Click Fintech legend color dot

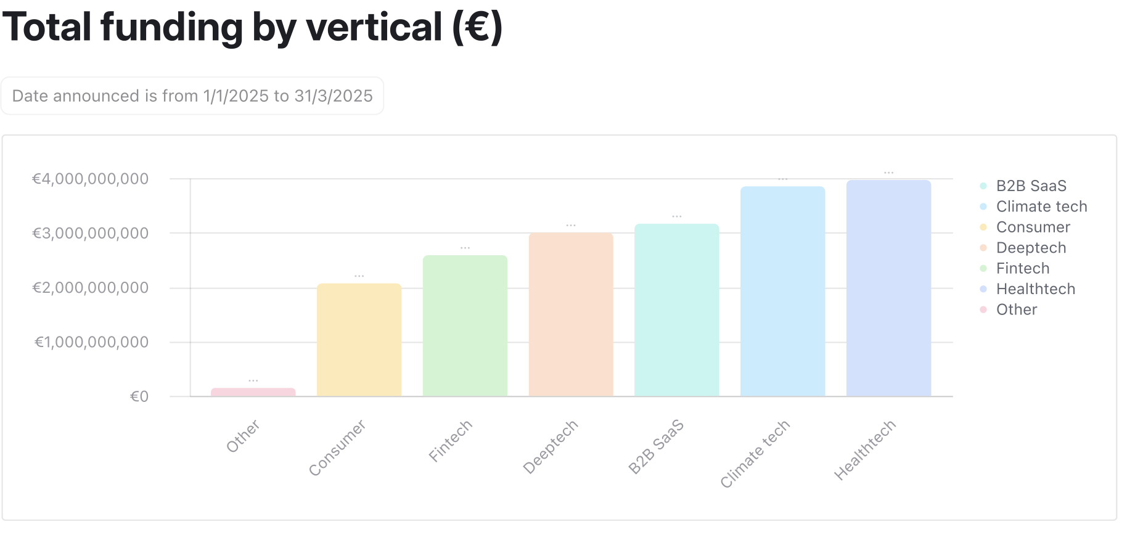coord(983,269)
